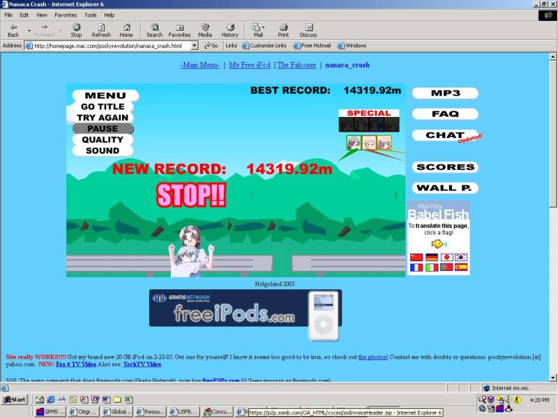Click the SCORES side button

click(x=445, y=167)
